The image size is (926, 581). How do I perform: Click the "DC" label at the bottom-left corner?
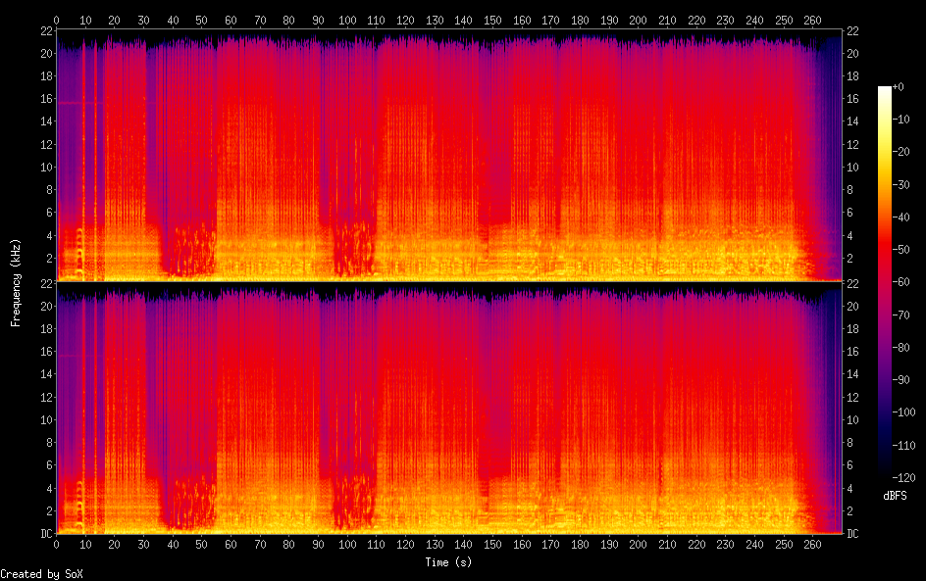43,534
